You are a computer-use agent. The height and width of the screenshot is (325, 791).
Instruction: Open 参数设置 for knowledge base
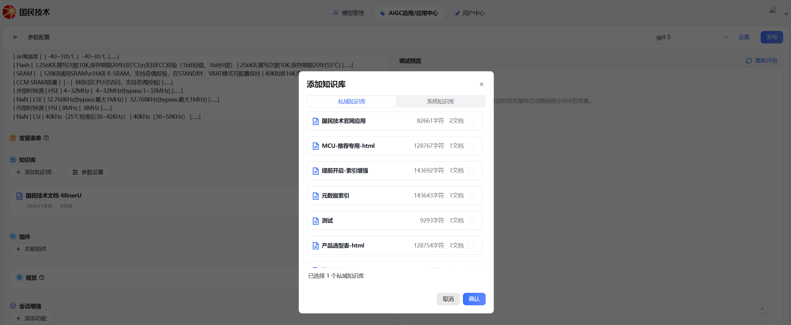pos(88,172)
